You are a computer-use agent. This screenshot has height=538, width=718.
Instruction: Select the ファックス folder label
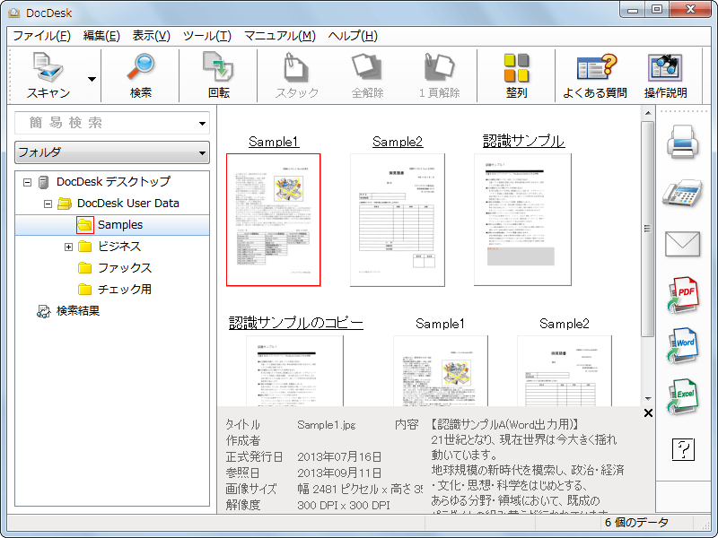tap(125, 267)
